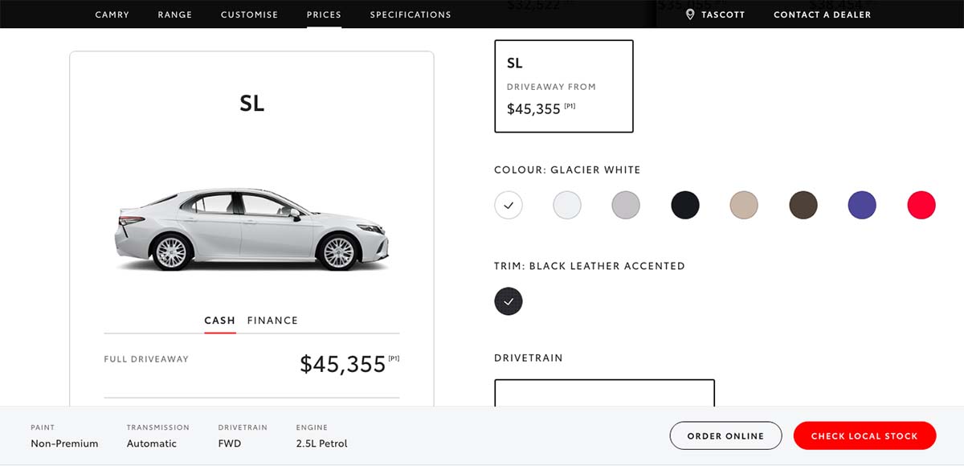Pick the silver grey colour swatch
The height and width of the screenshot is (466, 964).
[x=626, y=205]
